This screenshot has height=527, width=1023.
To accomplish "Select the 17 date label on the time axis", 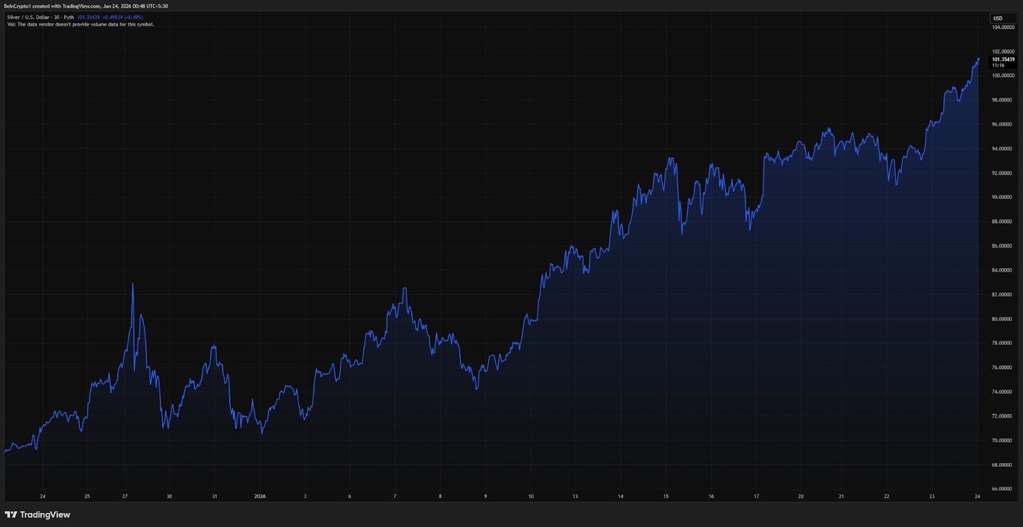I will click(756, 496).
